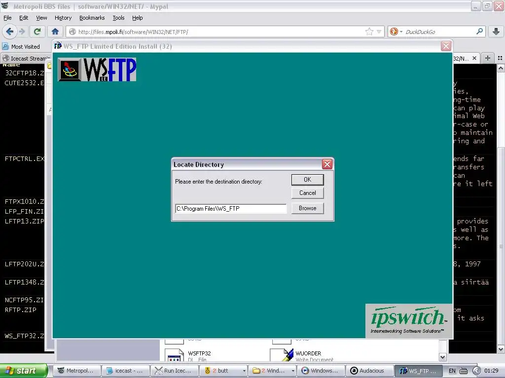Viewport: 505px width, 378px height.
Task: Go to the browser home page
Action: pos(55,31)
